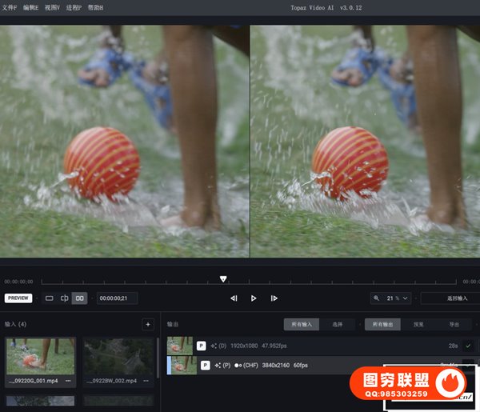Enable side-by-side comparison view
The height and width of the screenshot is (412, 480).
click(79, 298)
